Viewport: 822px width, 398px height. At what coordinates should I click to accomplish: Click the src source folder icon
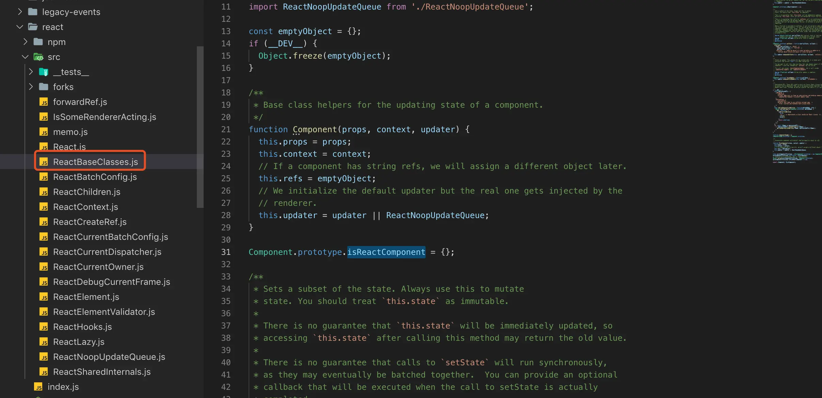tap(38, 57)
